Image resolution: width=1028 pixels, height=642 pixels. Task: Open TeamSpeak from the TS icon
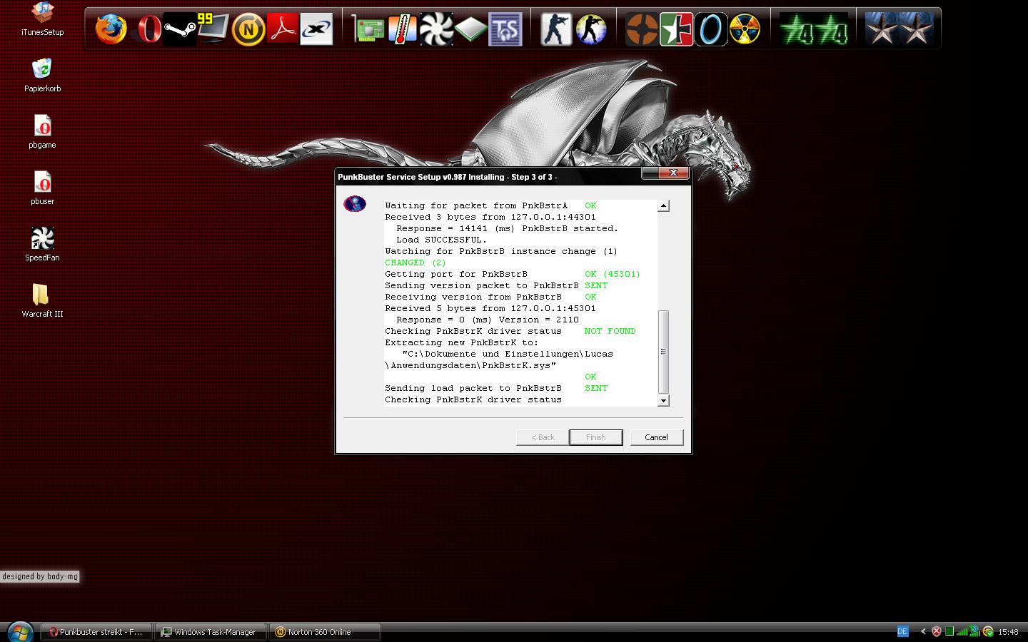tap(505, 29)
